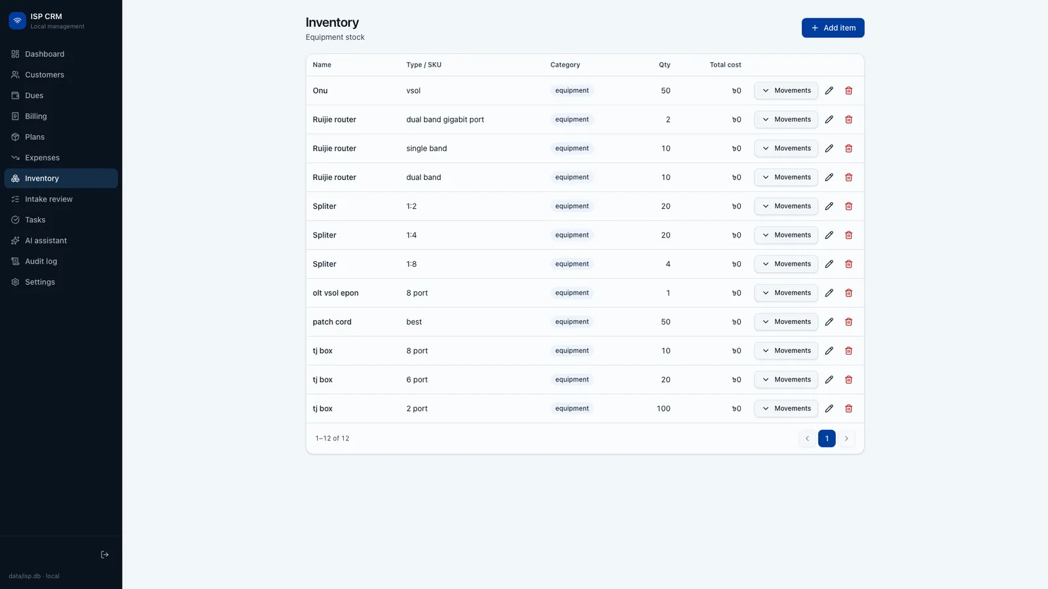Image resolution: width=1048 pixels, height=589 pixels.
Task: Select page 1 in pagination
Action: 827,438
